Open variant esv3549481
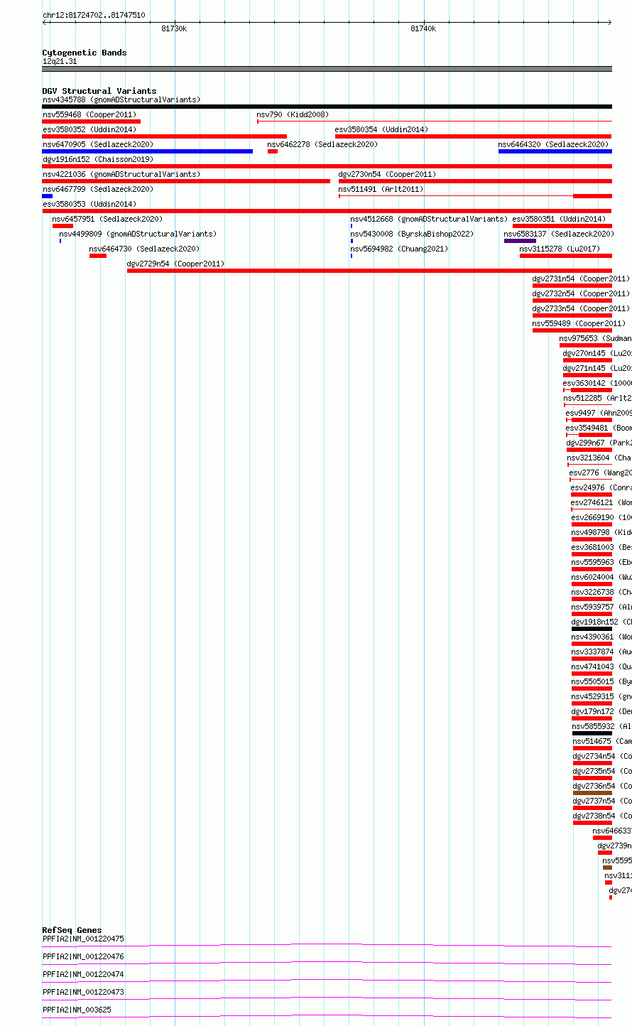 point(599,428)
